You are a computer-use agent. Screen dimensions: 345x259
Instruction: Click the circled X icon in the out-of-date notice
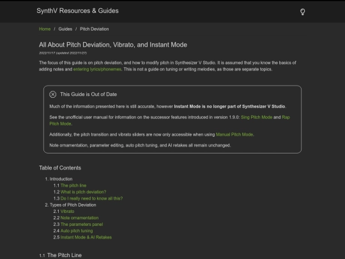(53, 95)
